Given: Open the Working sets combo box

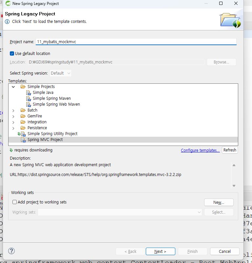Looking at the screenshot, I should click(120, 212).
